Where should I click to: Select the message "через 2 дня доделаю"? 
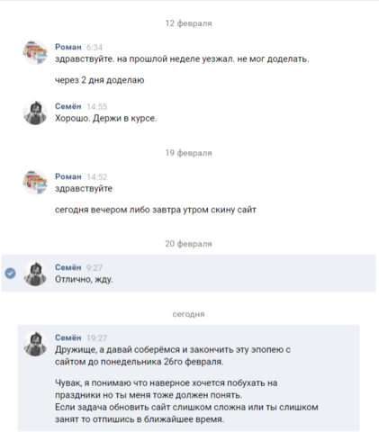click(100, 80)
